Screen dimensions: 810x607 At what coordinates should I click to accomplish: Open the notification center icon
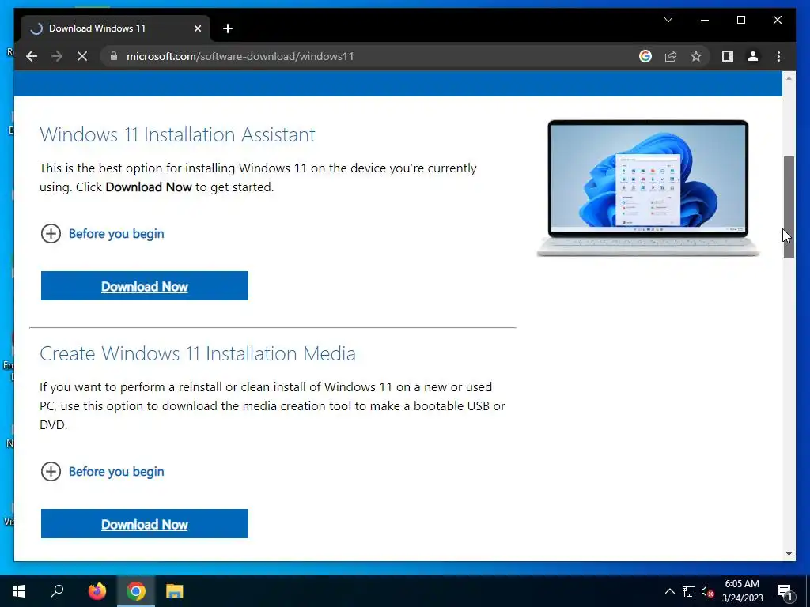pyautogui.click(x=785, y=591)
